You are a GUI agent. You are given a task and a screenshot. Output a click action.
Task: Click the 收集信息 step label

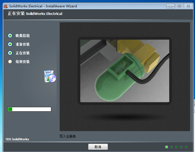[x=23, y=36]
